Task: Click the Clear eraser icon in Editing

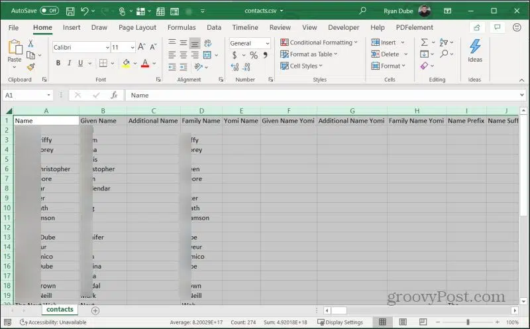Action: click(424, 66)
